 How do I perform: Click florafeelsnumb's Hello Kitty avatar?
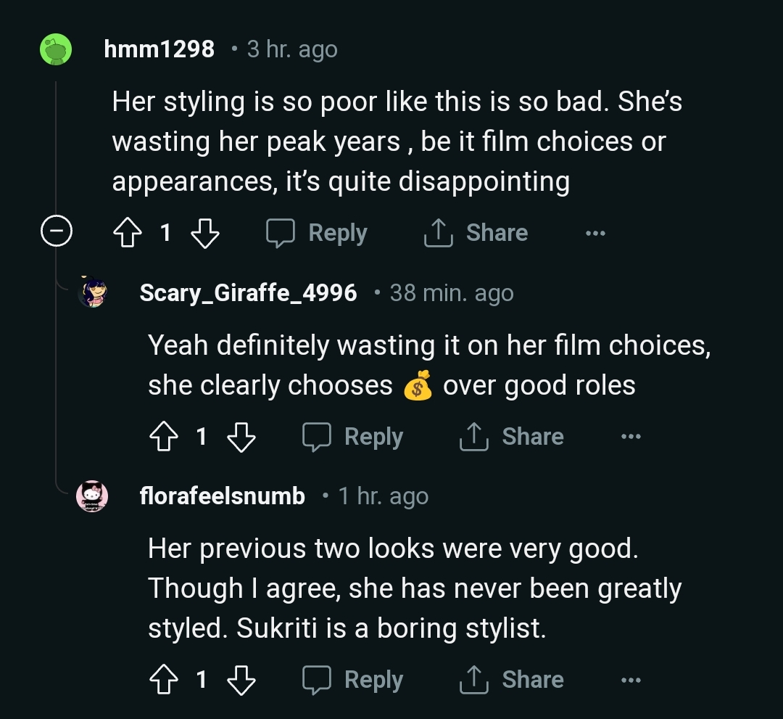93,496
